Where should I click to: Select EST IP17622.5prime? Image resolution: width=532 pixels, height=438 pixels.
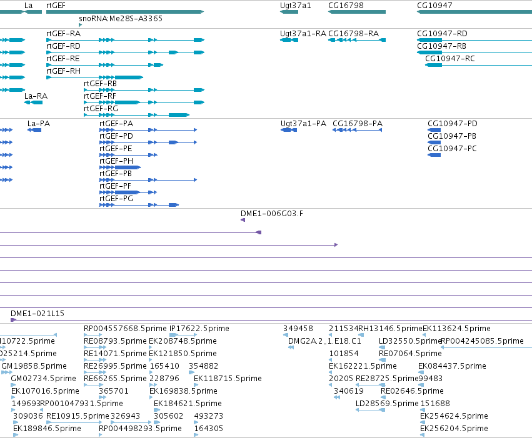[x=183, y=335]
